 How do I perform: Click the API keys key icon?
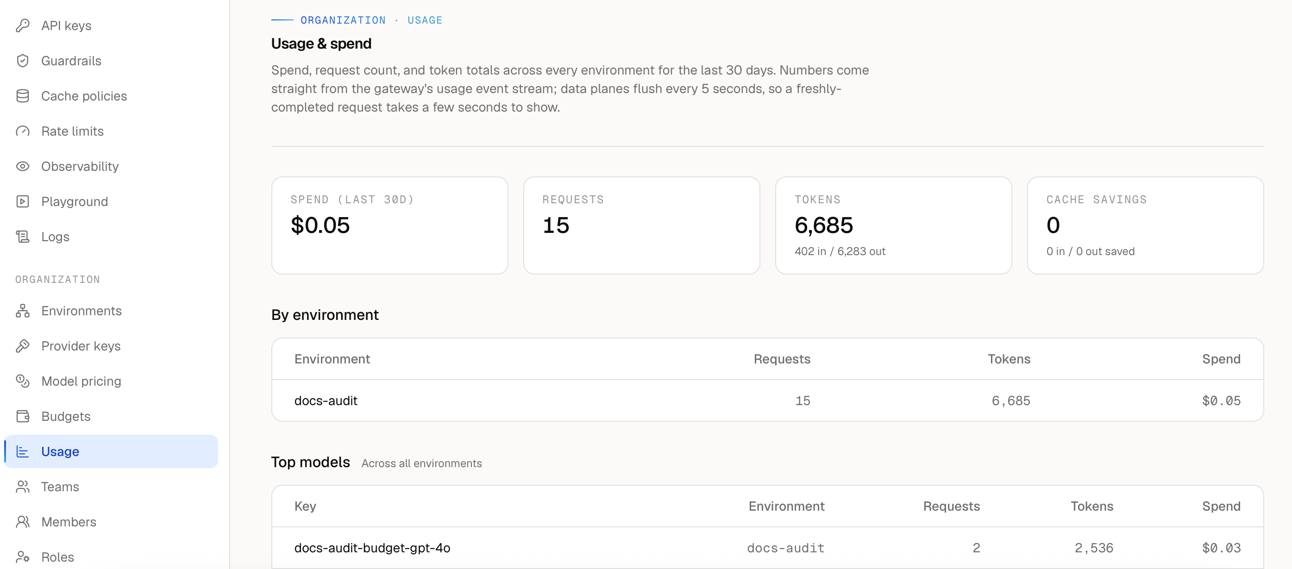click(x=23, y=25)
